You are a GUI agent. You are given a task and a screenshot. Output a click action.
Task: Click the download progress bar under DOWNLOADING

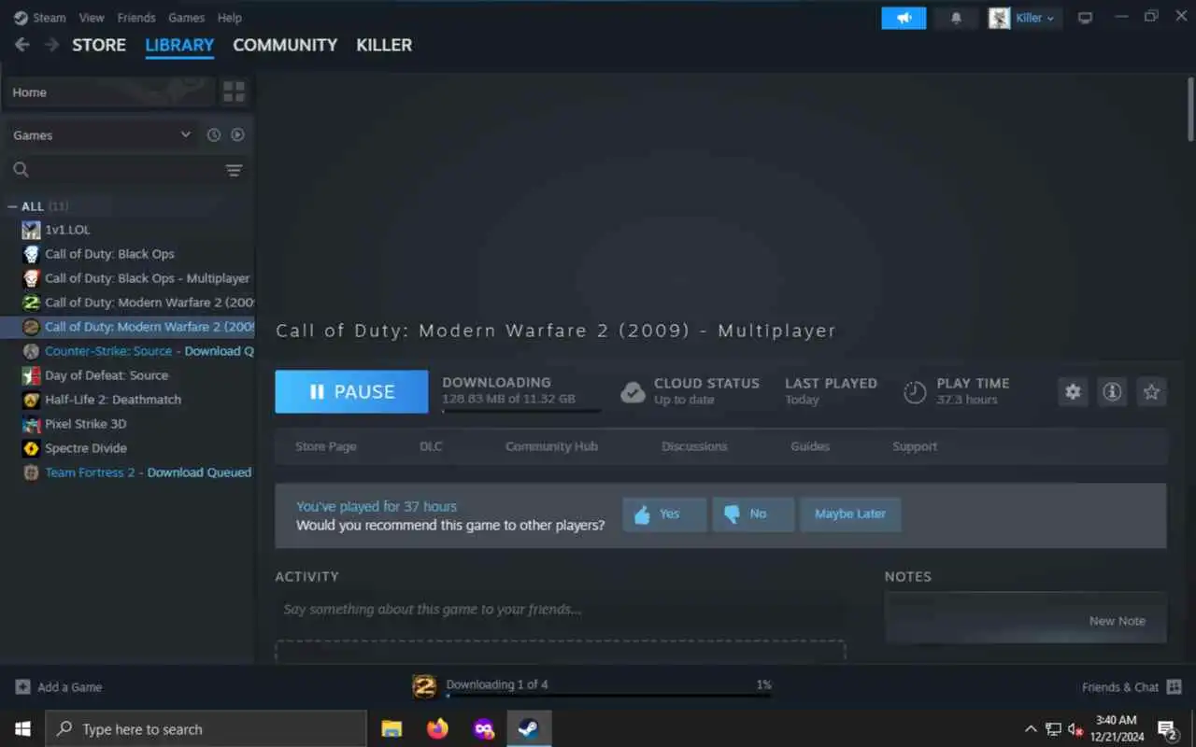[521, 409]
